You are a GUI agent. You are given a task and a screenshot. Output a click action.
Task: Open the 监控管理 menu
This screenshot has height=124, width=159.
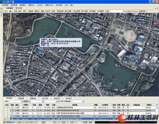[x=14, y=5]
